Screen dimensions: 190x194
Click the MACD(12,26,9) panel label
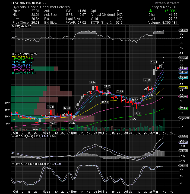click(x=34, y=137)
